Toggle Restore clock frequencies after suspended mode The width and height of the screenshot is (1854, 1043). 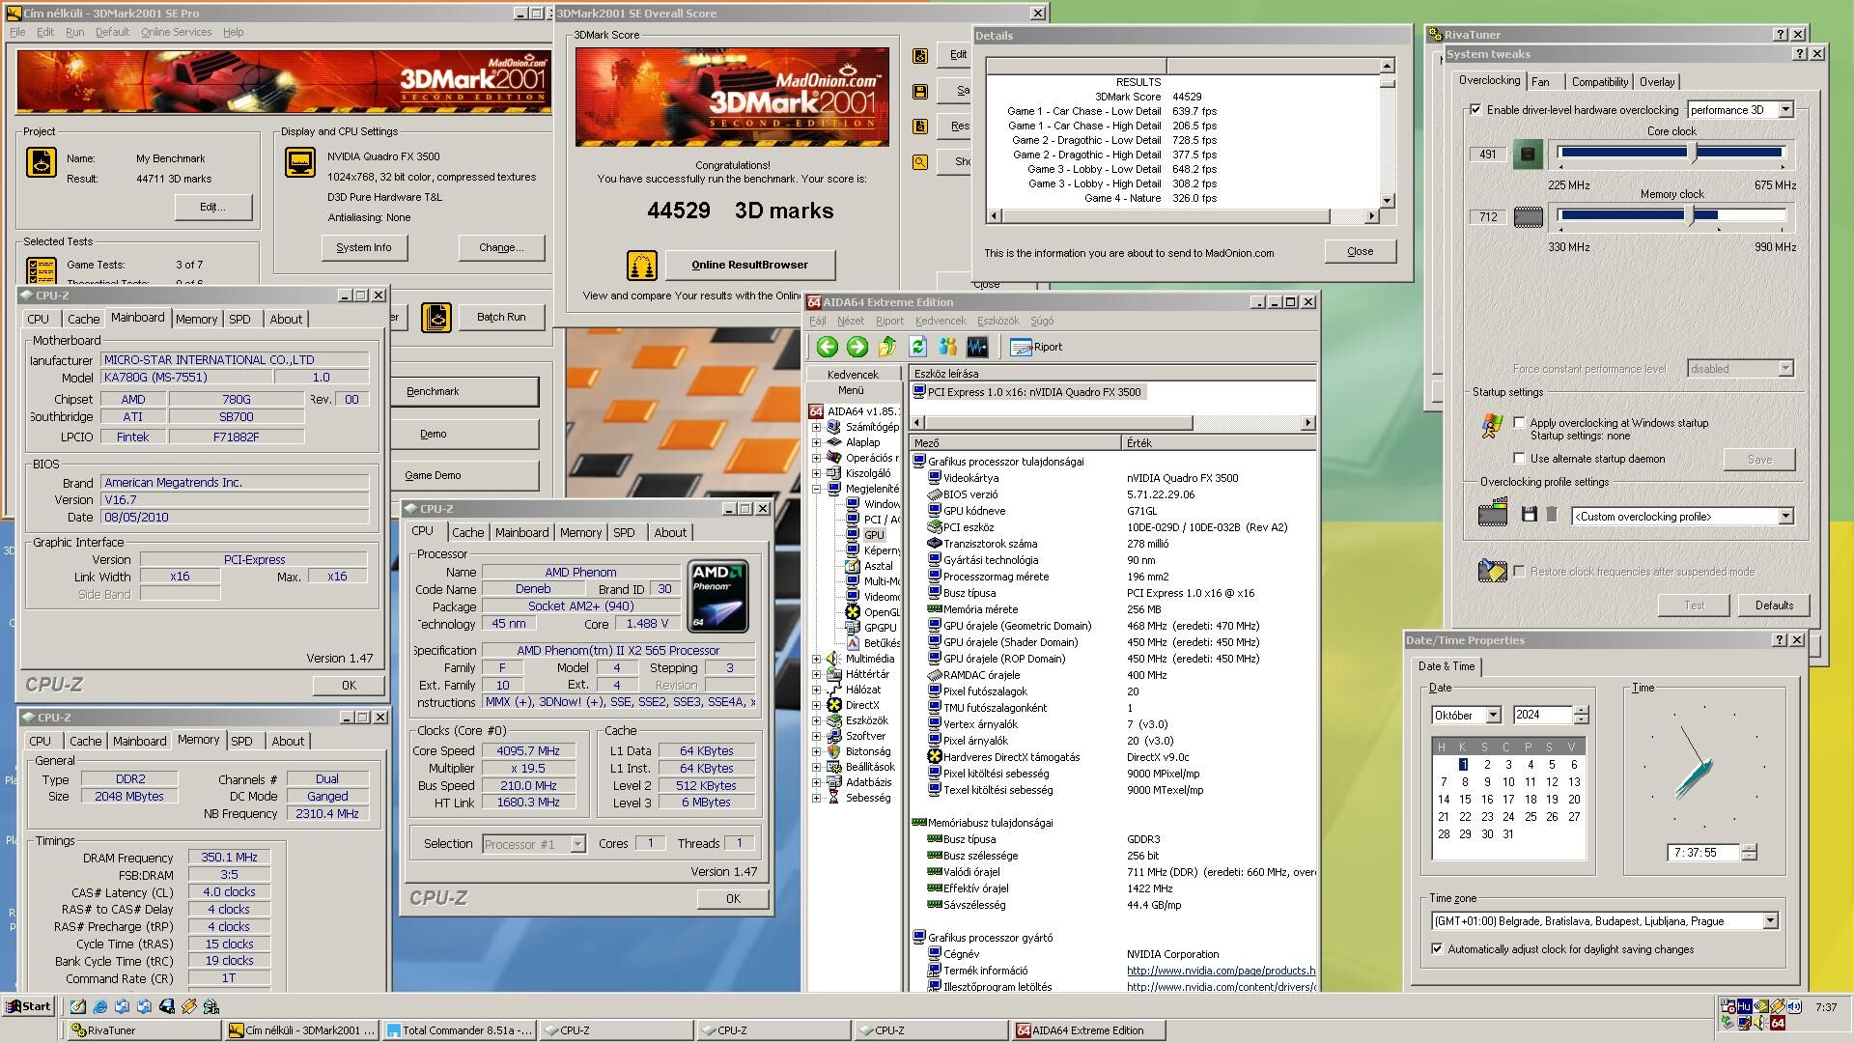coord(1519,572)
